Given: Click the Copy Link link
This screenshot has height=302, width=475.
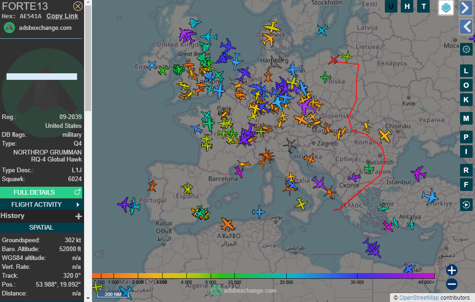Looking at the screenshot, I should (62, 16).
